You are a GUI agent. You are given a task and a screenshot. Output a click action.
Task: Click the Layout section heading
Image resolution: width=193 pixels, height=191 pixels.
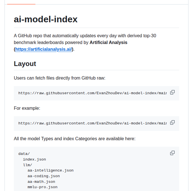pos(25,64)
